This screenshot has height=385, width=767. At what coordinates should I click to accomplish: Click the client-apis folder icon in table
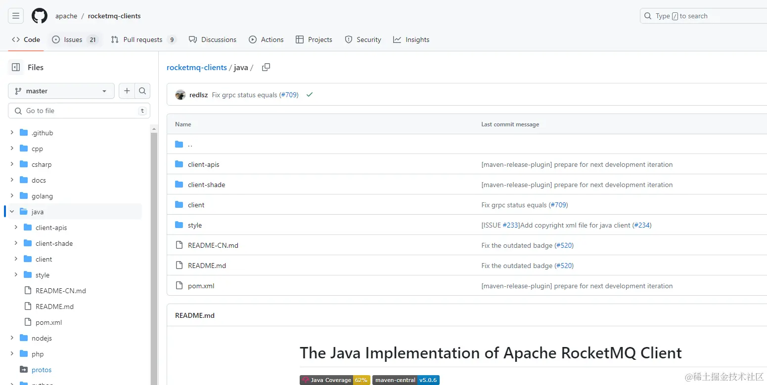[179, 164]
